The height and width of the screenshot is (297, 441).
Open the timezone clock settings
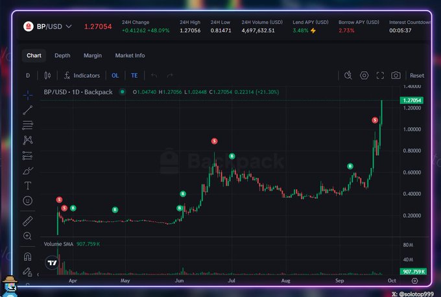tap(348, 75)
